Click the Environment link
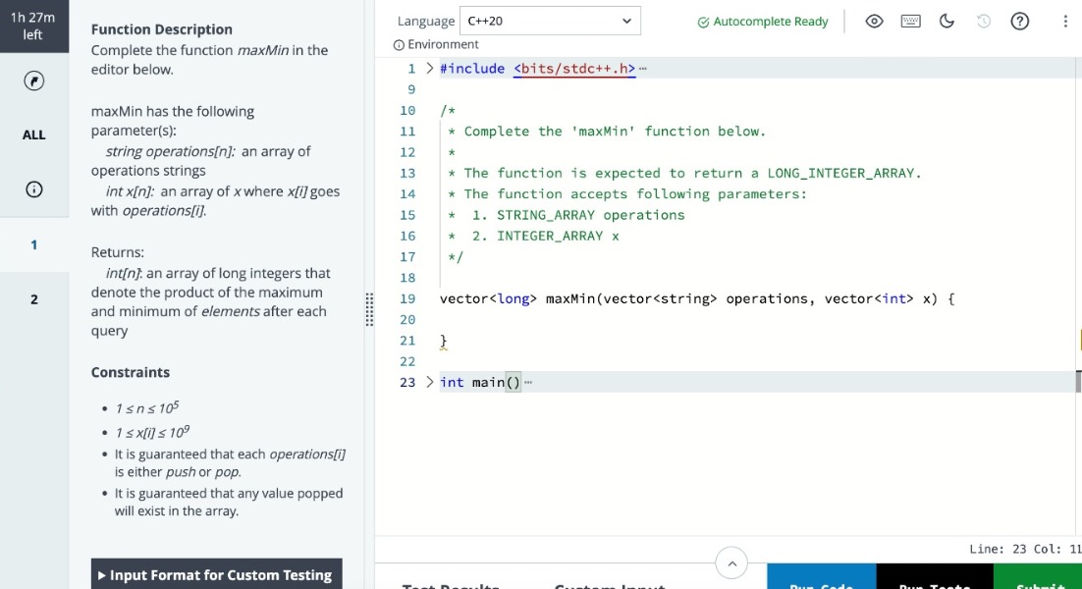Screen dimensions: 1082x589 442,45
